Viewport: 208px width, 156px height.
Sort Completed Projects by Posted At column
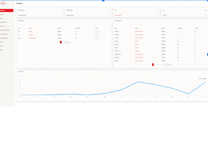click(x=163, y=28)
